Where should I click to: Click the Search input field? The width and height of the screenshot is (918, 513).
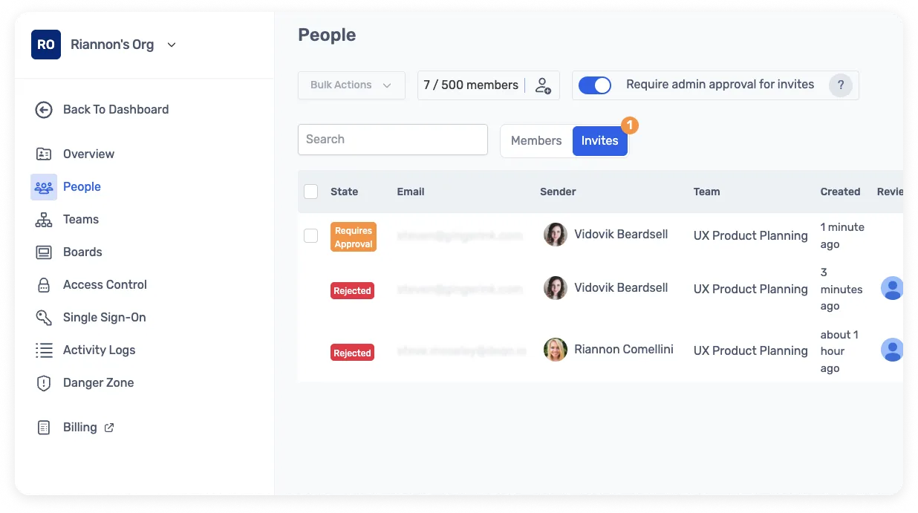pyautogui.click(x=393, y=140)
